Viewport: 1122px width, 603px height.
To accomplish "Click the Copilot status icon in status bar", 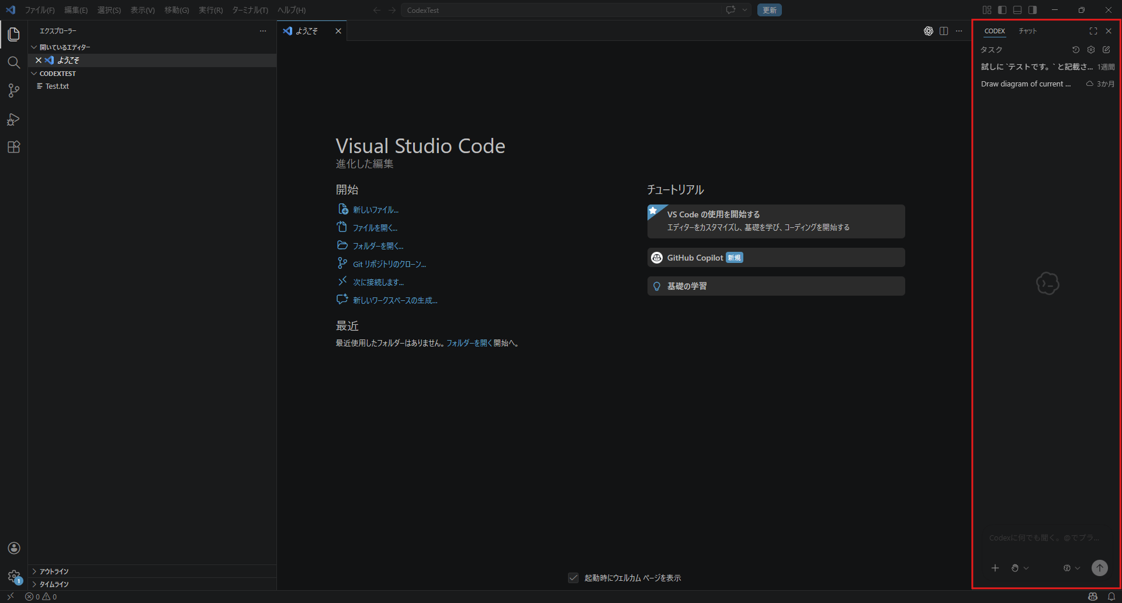I will 1093,597.
